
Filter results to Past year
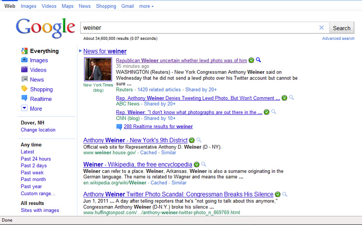(x=31, y=187)
